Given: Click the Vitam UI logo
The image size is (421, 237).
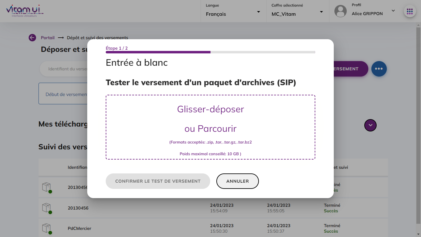Looking at the screenshot, I should point(25,11).
